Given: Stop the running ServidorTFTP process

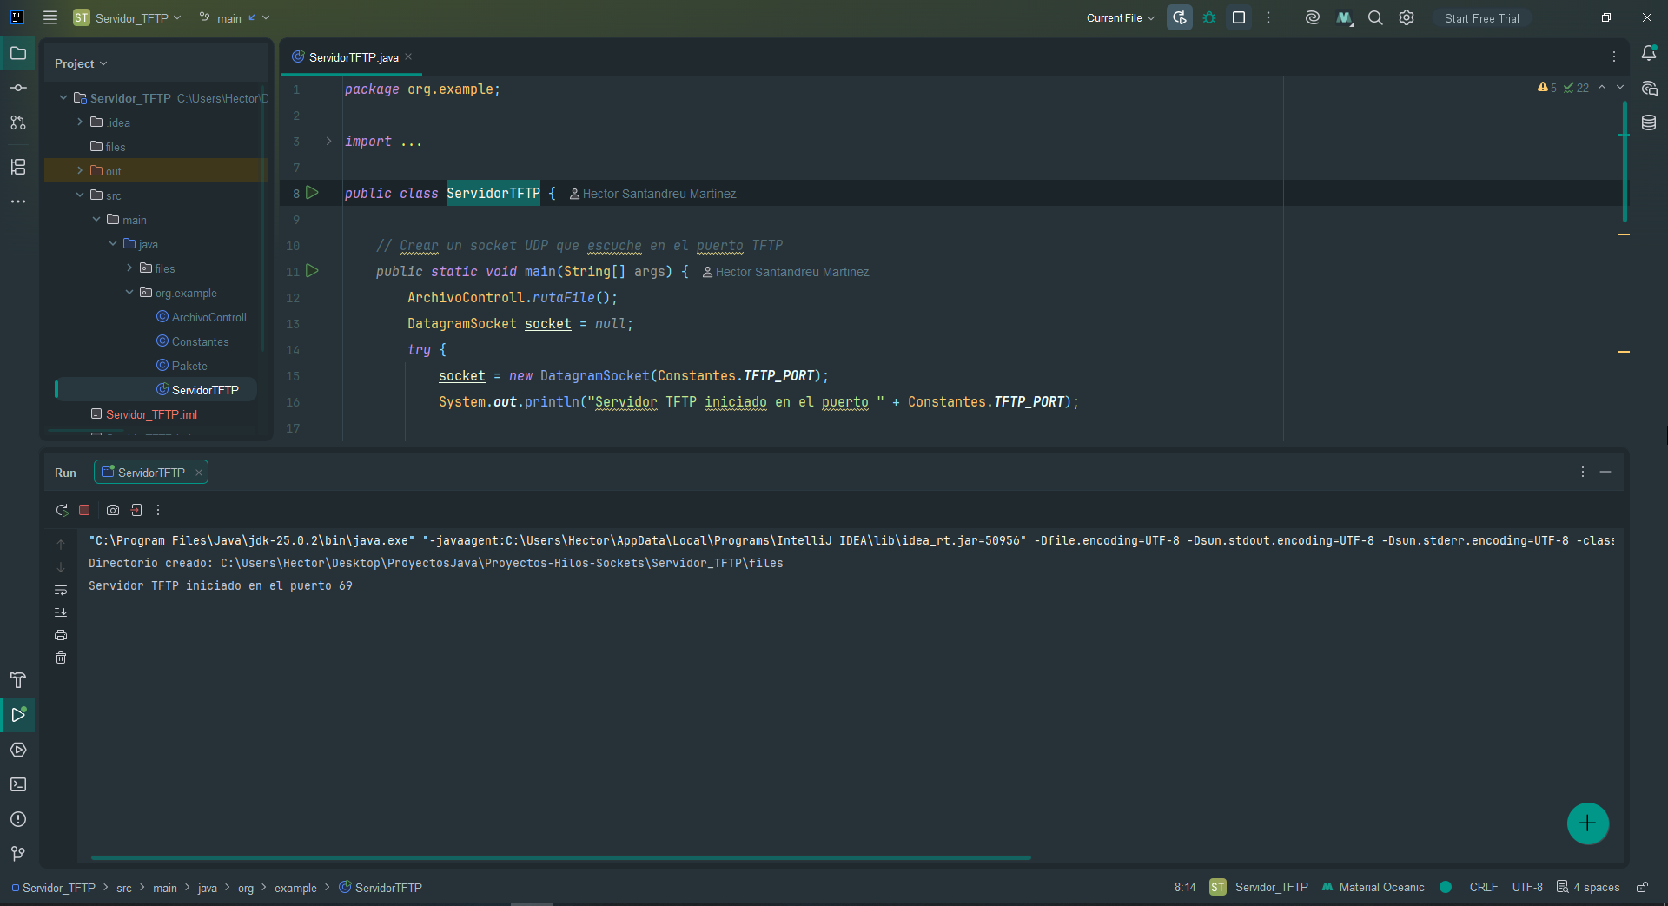Looking at the screenshot, I should tap(84, 510).
